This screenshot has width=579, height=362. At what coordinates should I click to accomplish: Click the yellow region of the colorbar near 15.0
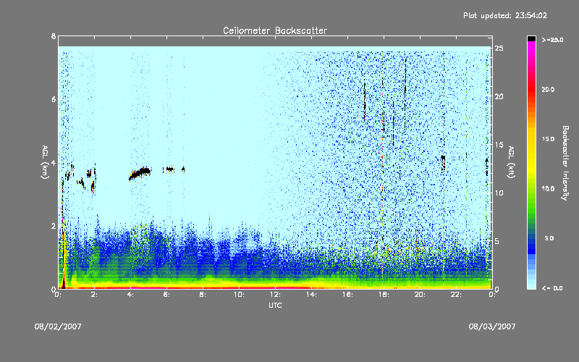click(x=531, y=140)
